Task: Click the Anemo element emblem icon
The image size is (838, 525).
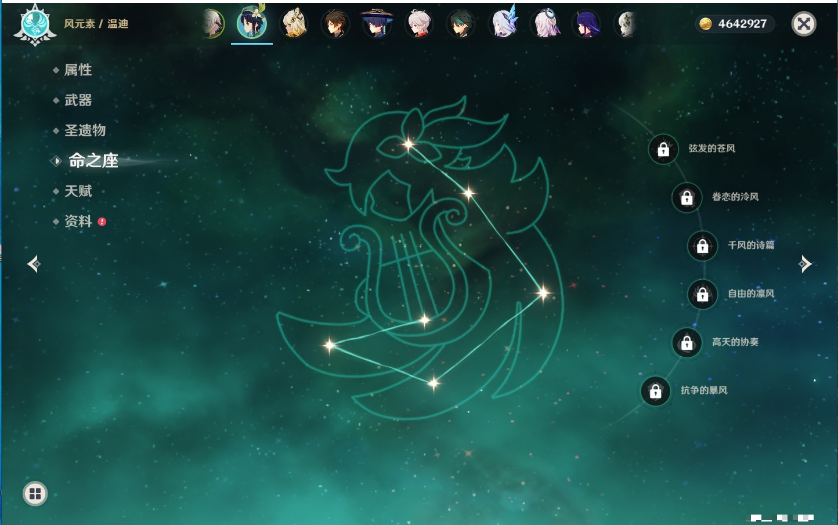Action: 35,24
